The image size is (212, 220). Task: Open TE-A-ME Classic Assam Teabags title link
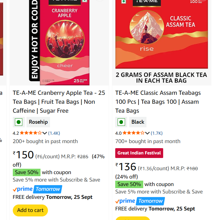coord(158,102)
